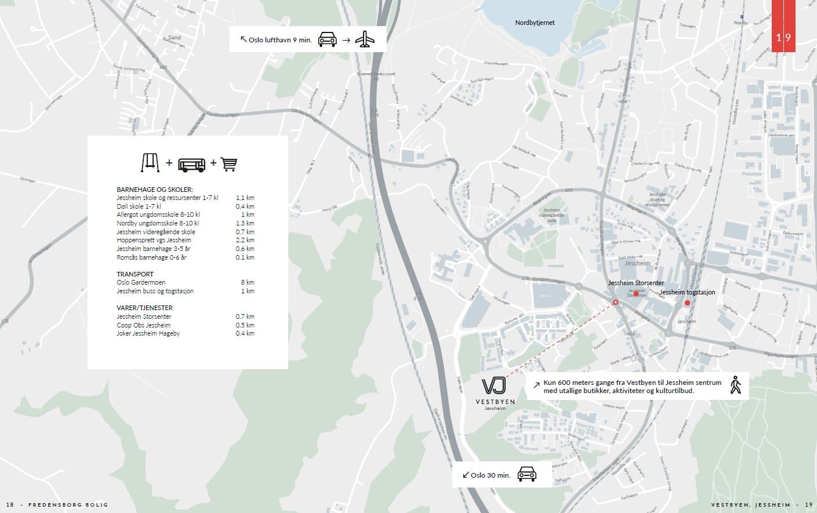This screenshot has width=817, height=513.
Task: Click the bus icon in info panel
Action: tap(191, 165)
